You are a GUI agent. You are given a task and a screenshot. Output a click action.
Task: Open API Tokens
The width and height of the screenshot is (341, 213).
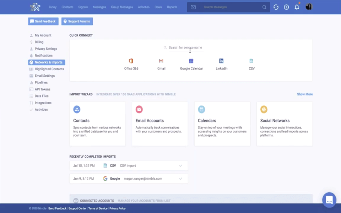(42, 89)
